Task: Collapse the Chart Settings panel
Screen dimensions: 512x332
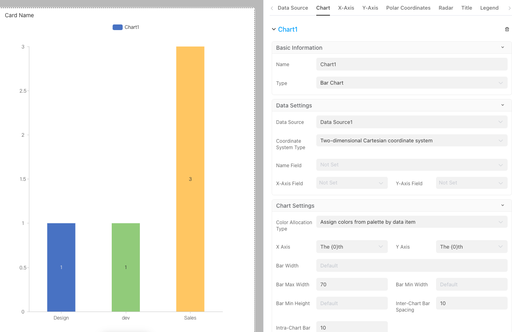Action: pyautogui.click(x=502, y=205)
